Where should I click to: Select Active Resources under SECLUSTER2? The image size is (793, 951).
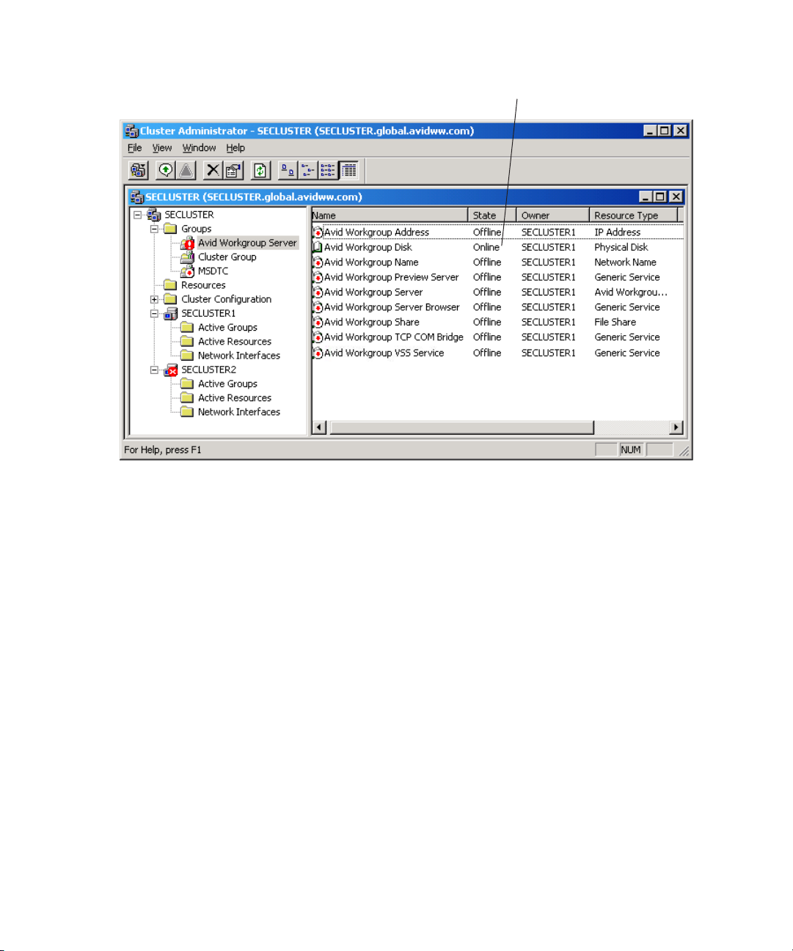click(235, 397)
